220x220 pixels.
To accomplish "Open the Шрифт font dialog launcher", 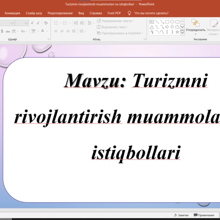I will click(49, 39).
